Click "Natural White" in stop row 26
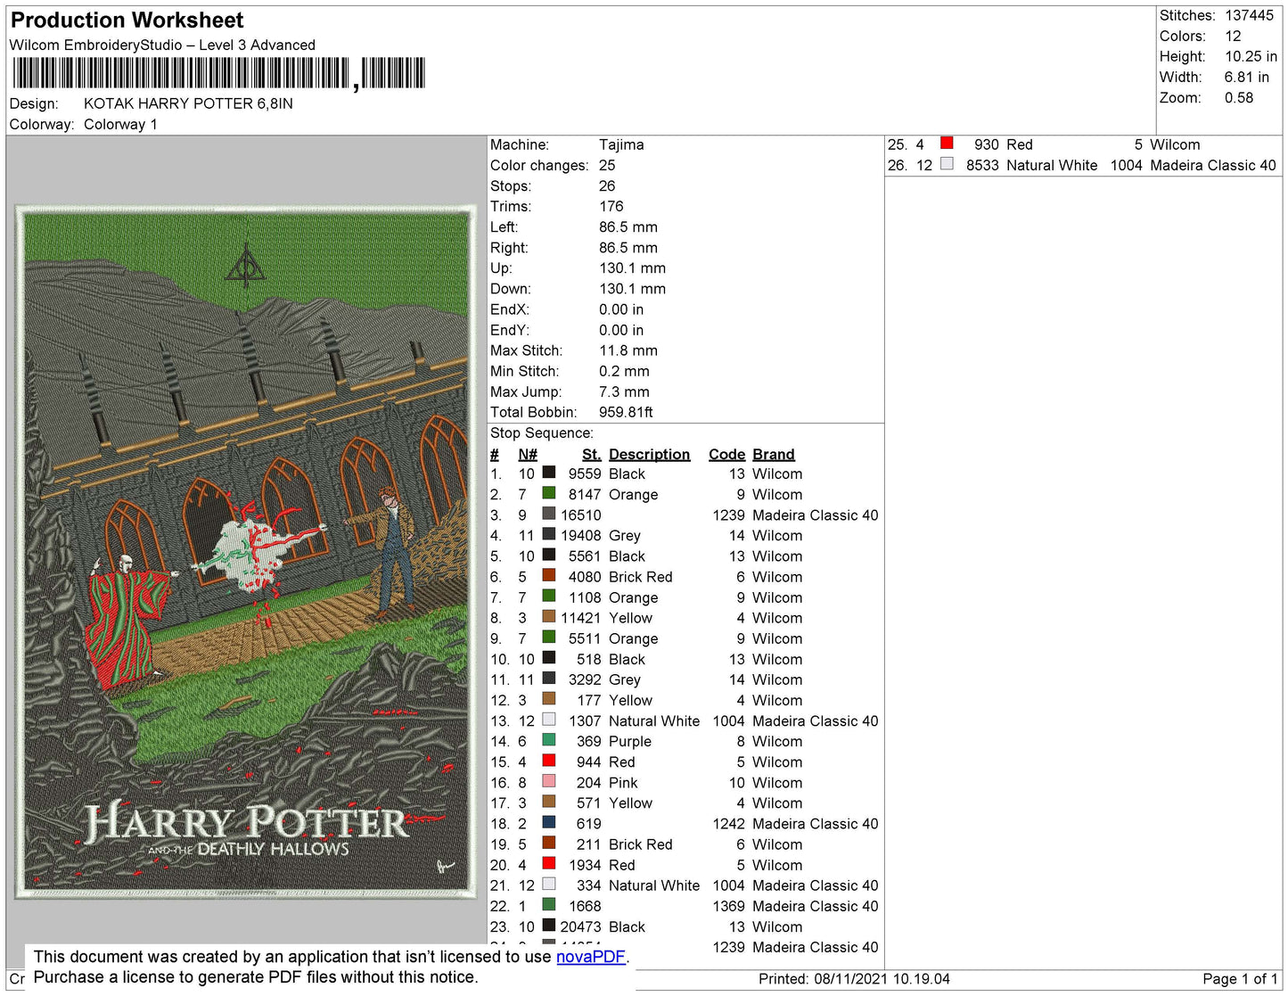Image resolution: width=1288 pixels, height=996 pixels. pos(1052,166)
